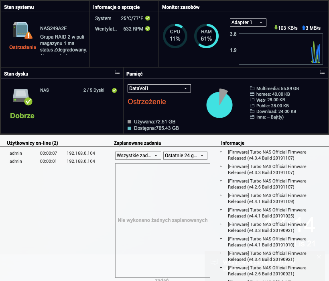Open the Ostatnie 24 g. time range dropdown

(185, 156)
